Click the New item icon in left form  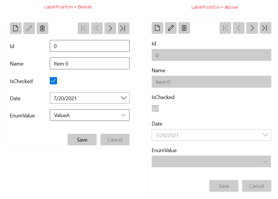16,28
